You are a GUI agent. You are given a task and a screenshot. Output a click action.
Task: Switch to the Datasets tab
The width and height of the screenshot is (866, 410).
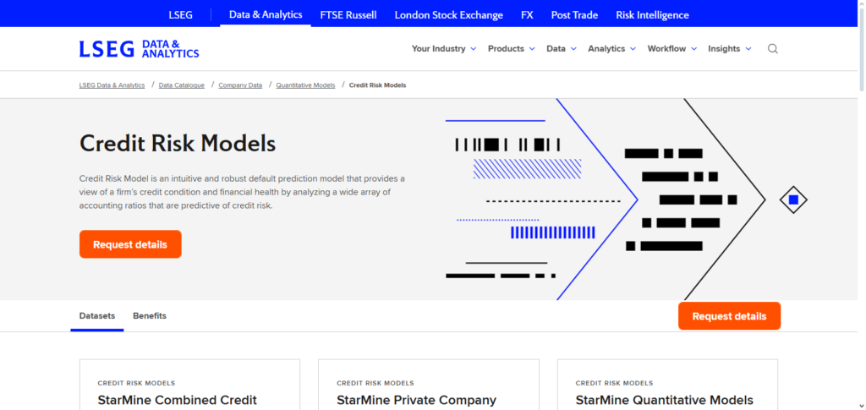(x=97, y=315)
